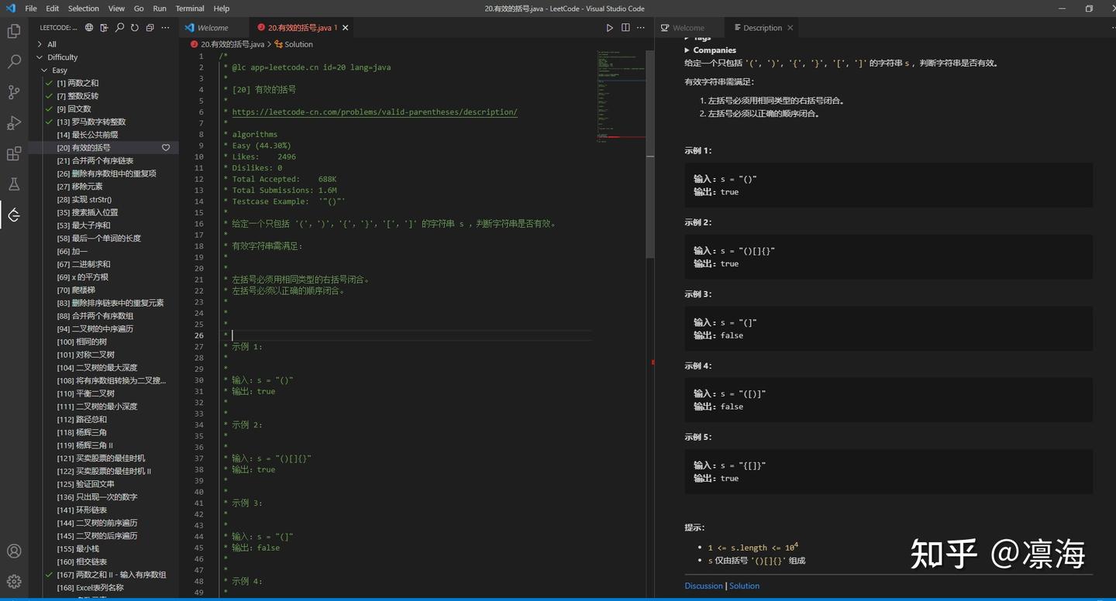The image size is (1116, 601).
Task: Open the Terminal menu
Action: [189, 9]
